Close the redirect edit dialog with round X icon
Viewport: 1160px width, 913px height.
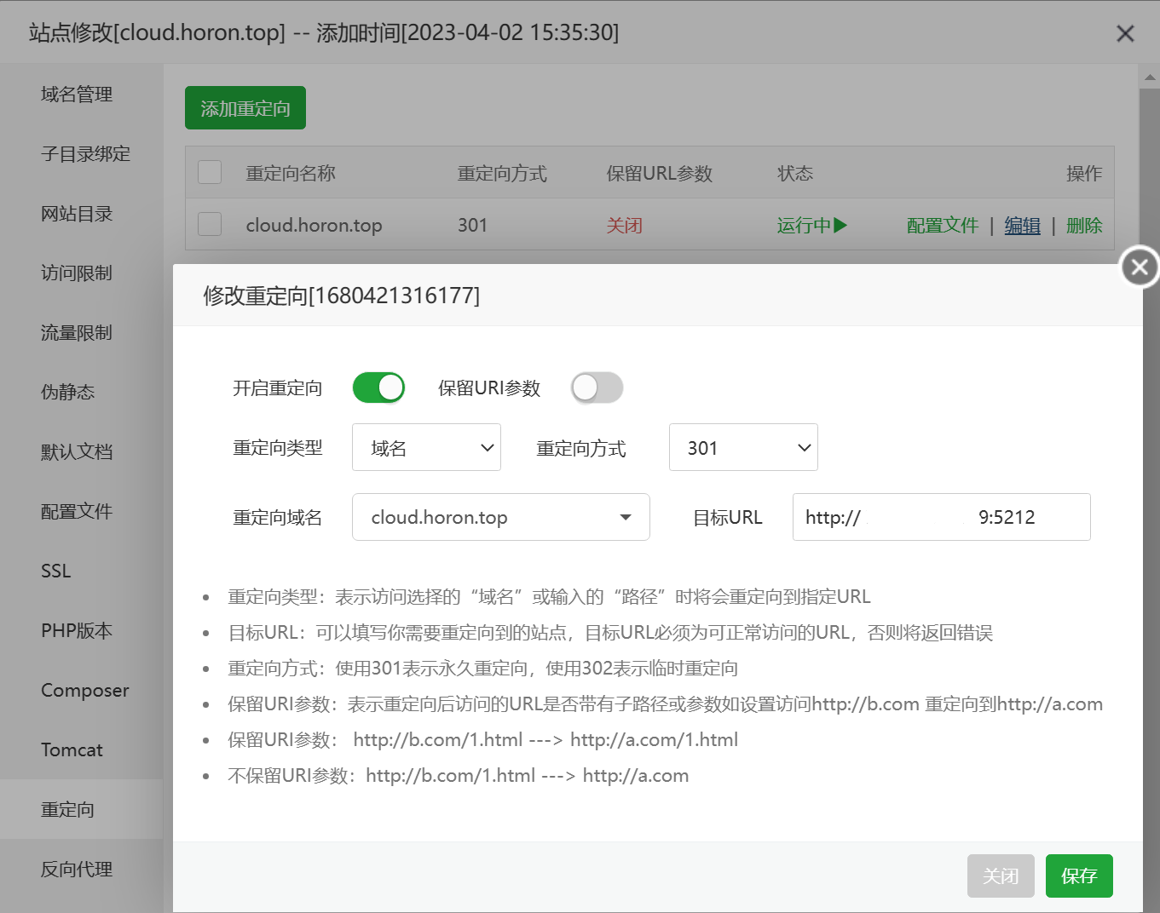pyautogui.click(x=1140, y=267)
